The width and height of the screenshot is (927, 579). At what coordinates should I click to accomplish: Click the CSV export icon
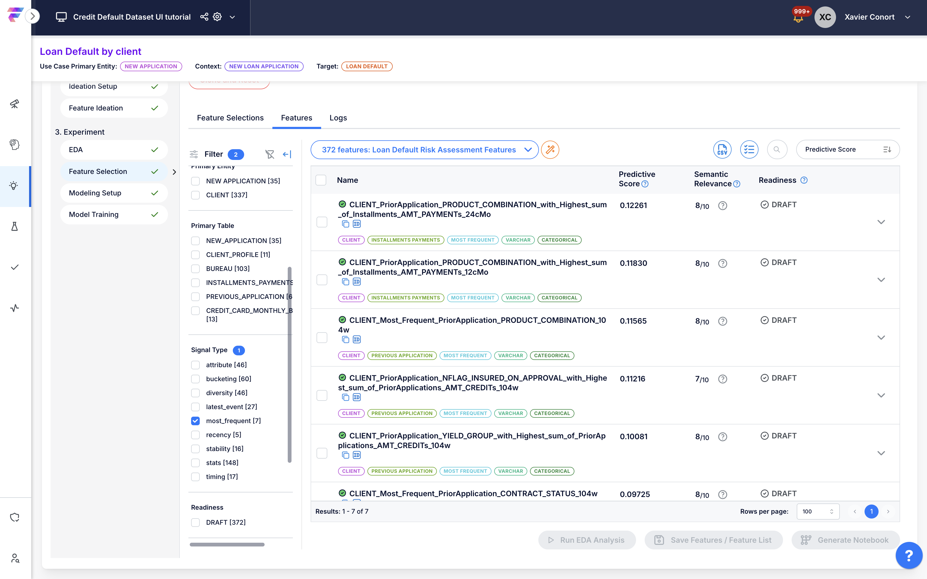[722, 149]
